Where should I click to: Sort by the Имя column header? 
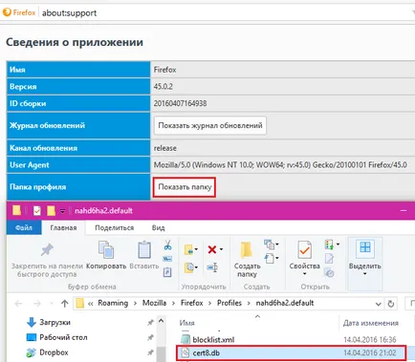(186, 323)
